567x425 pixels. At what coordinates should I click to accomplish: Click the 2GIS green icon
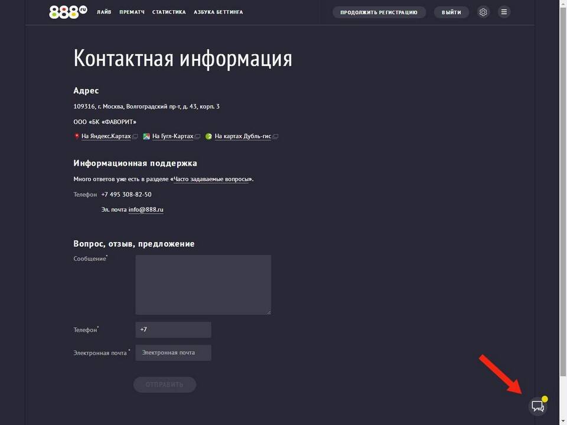[208, 136]
